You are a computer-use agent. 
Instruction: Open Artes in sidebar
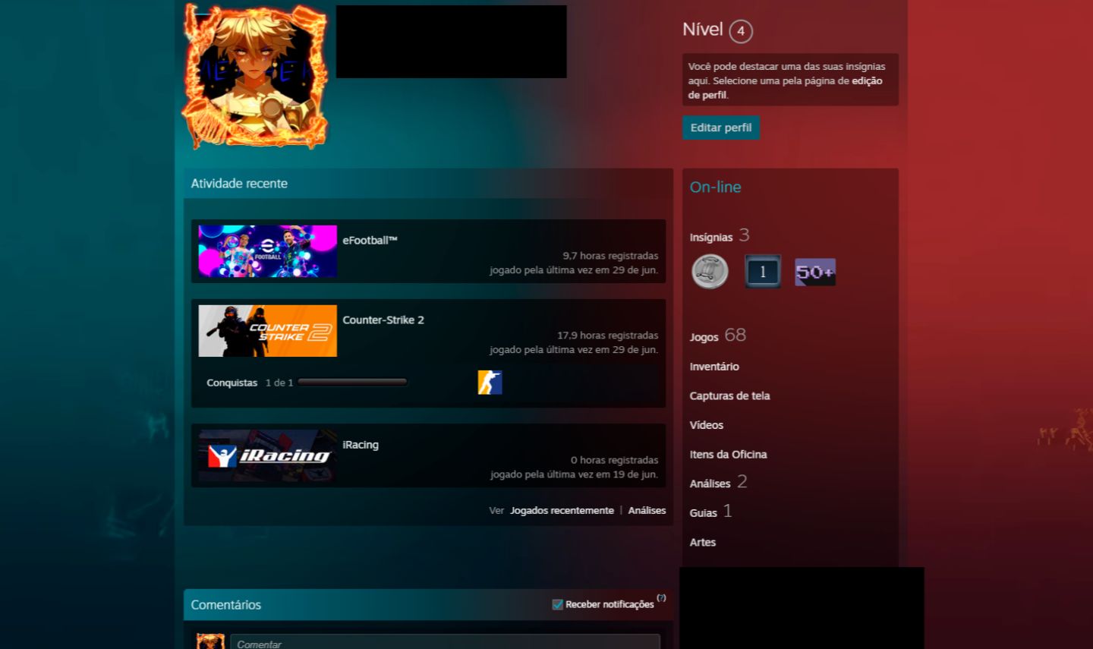click(703, 542)
